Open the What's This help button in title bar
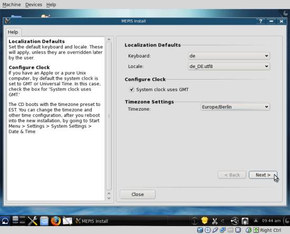The height and width of the screenshot is (234, 290). 260,21
